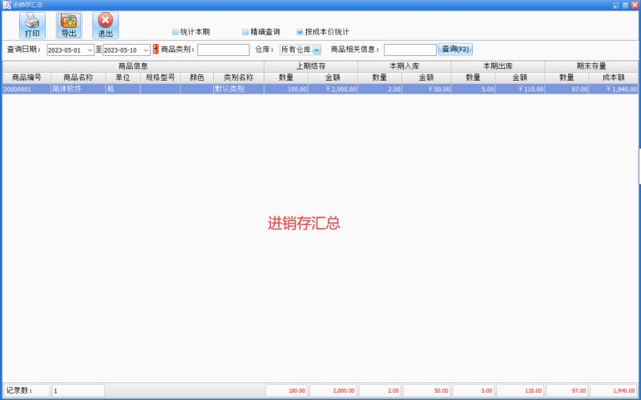This screenshot has width=641, height=400.
Task: Select the 简体软件 product name cell
Action: 78,89
